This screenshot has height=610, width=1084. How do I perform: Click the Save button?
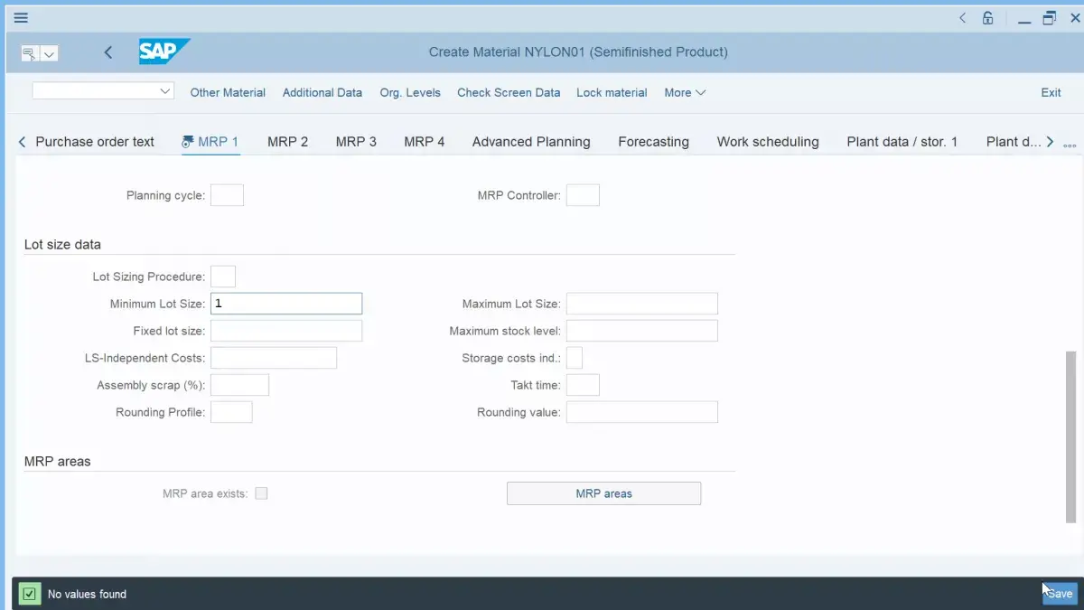[x=1060, y=594]
